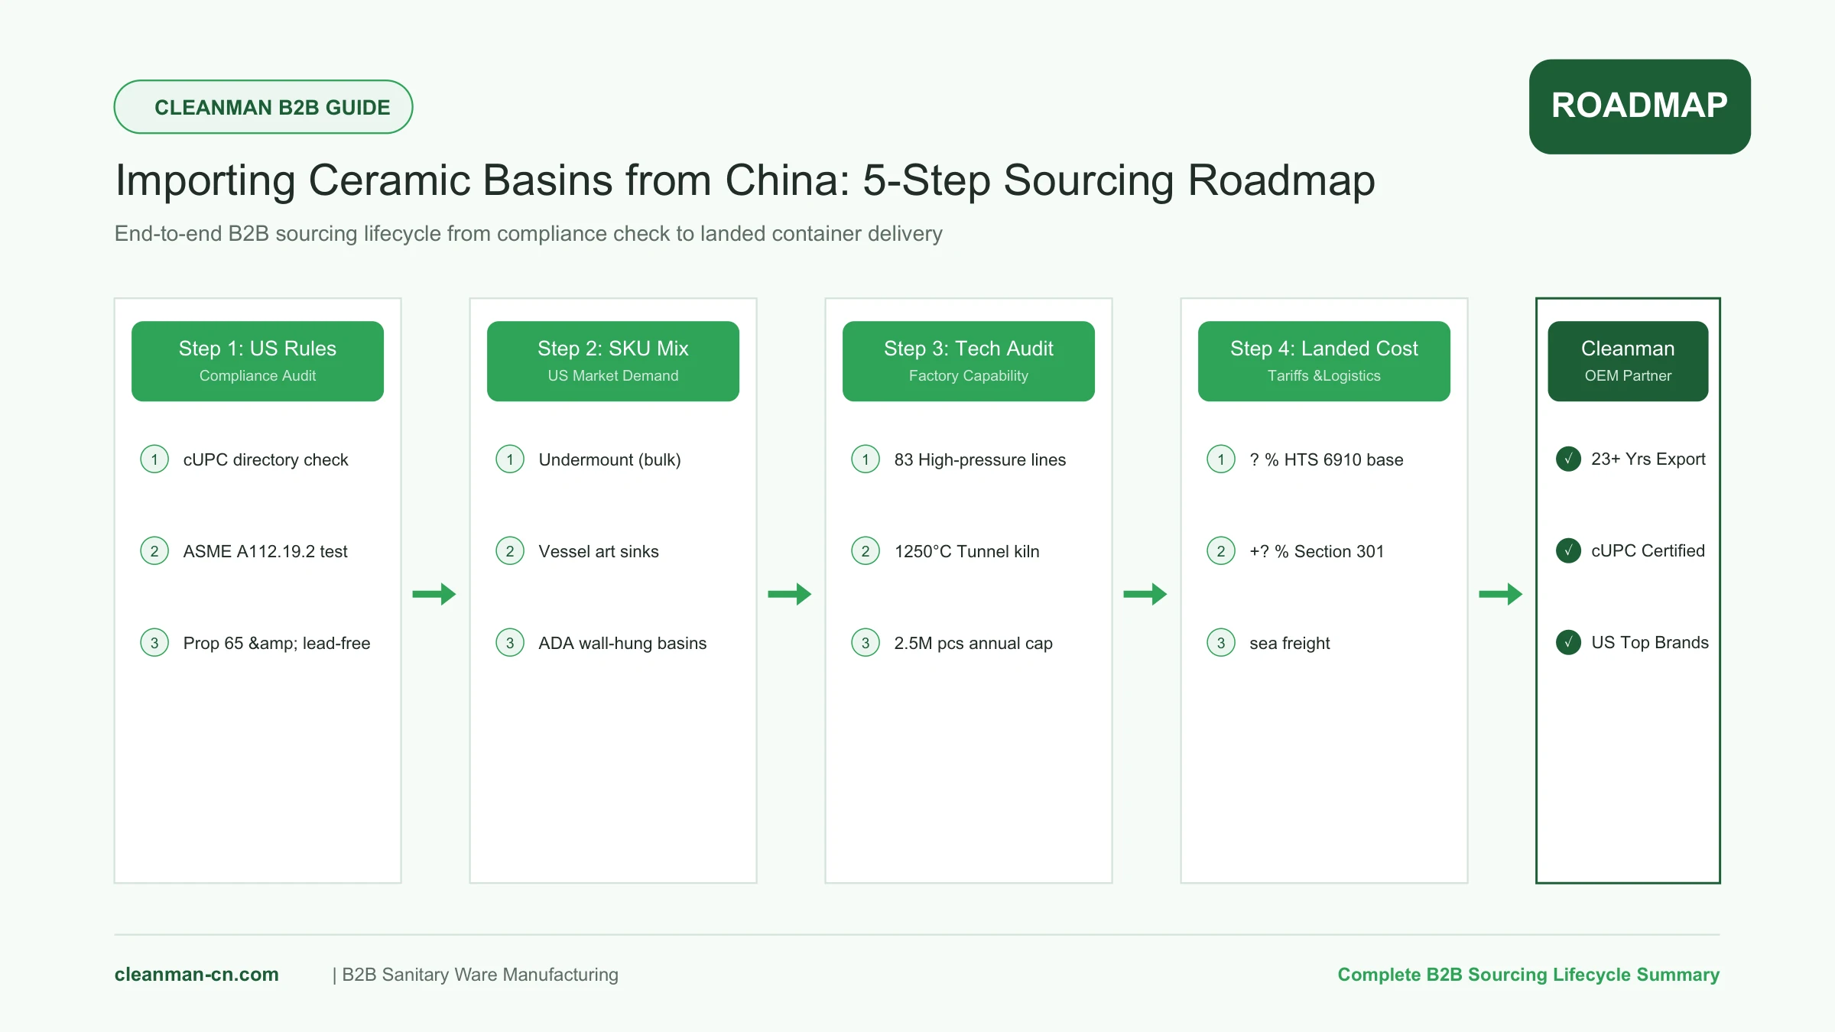Click number 1 icon beside Undermount (bulk)
The width and height of the screenshot is (1835, 1032).
click(x=510, y=459)
